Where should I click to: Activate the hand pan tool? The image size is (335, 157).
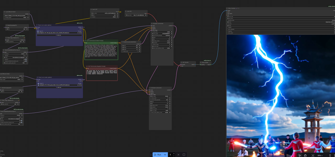[305, 155]
